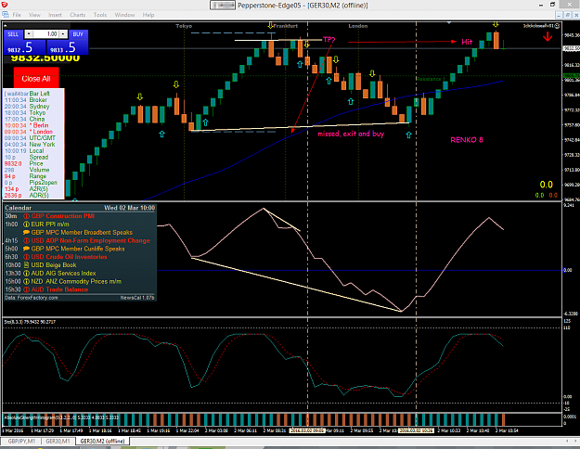The width and height of the screenshot is (580, 449).
Task: Click the BUY one-click trading button
Action: [x=78, y=34]
